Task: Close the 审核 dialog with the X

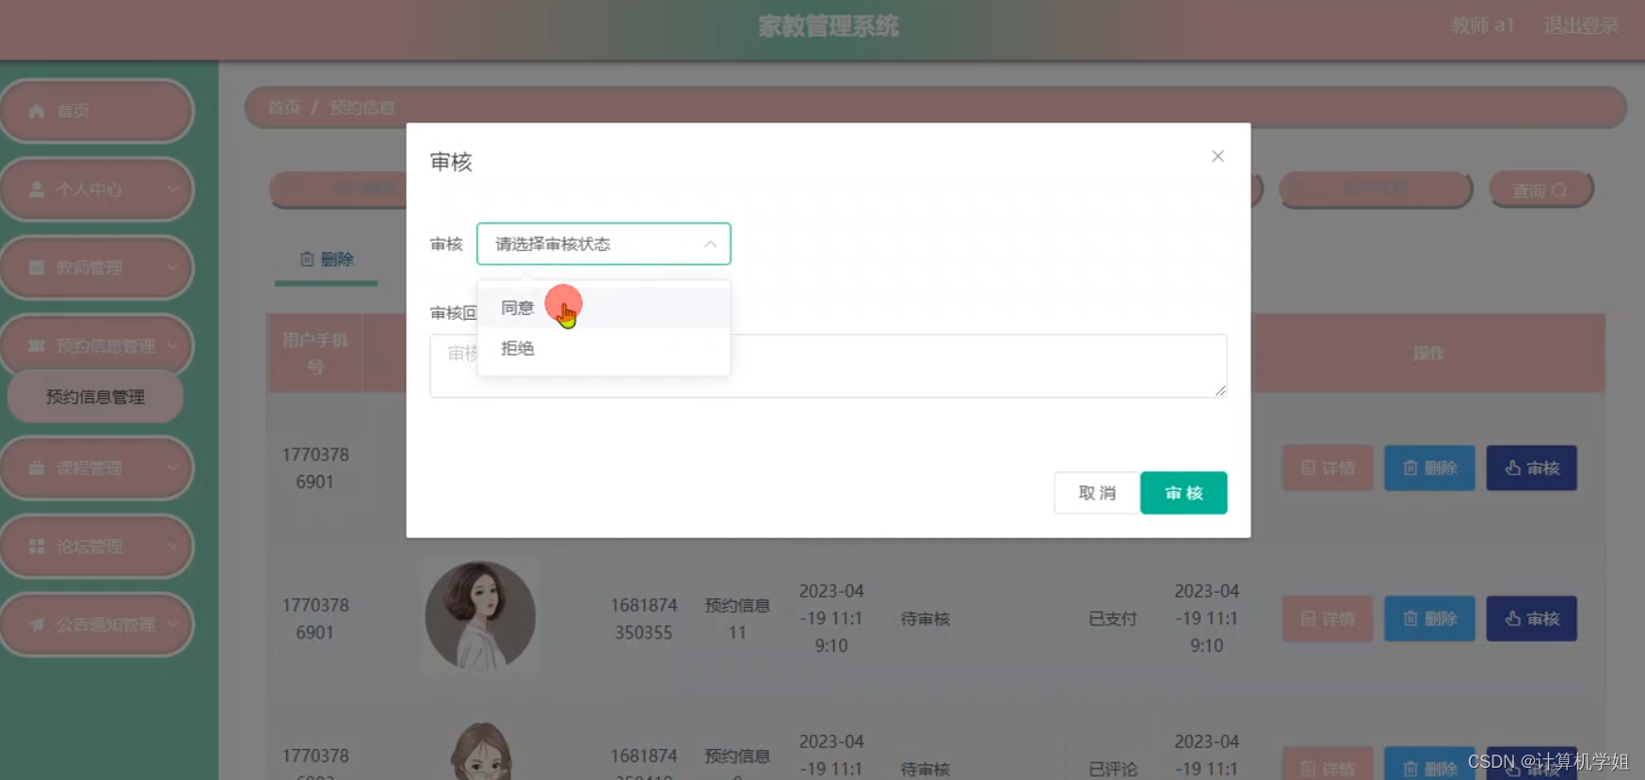Action: tap(1218, 156)
